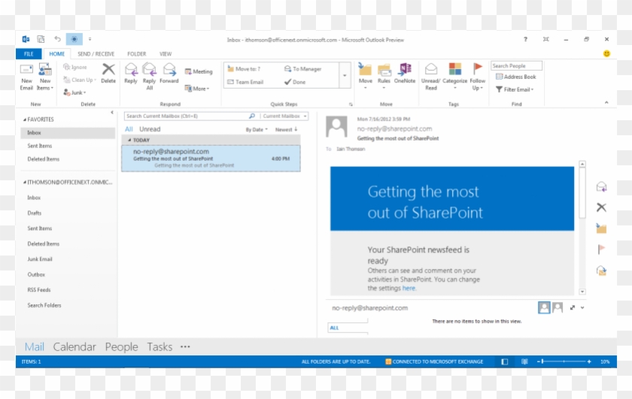Click the flag icon beside reading pane
This screenshot has width=632, height=399.
pyautogui.click(x=601, y=249)
